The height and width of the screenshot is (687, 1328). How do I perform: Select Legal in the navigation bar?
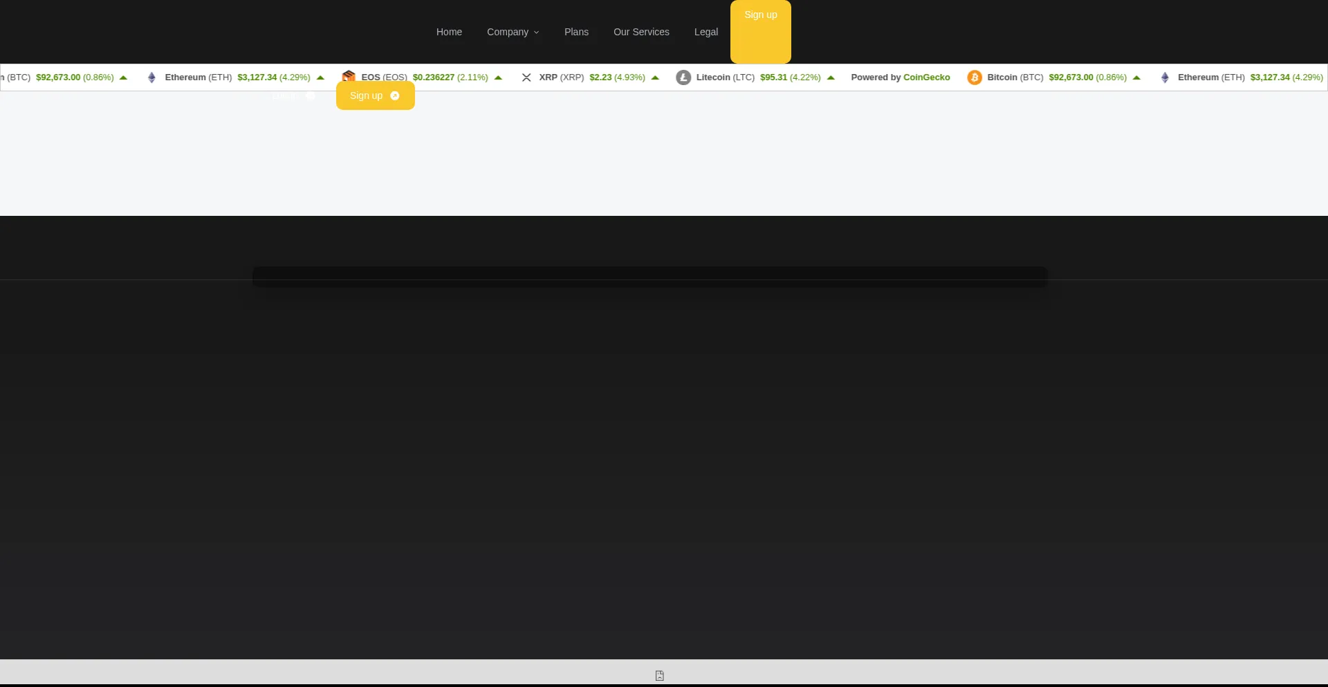pyautogui.click(x=706, y=32)
